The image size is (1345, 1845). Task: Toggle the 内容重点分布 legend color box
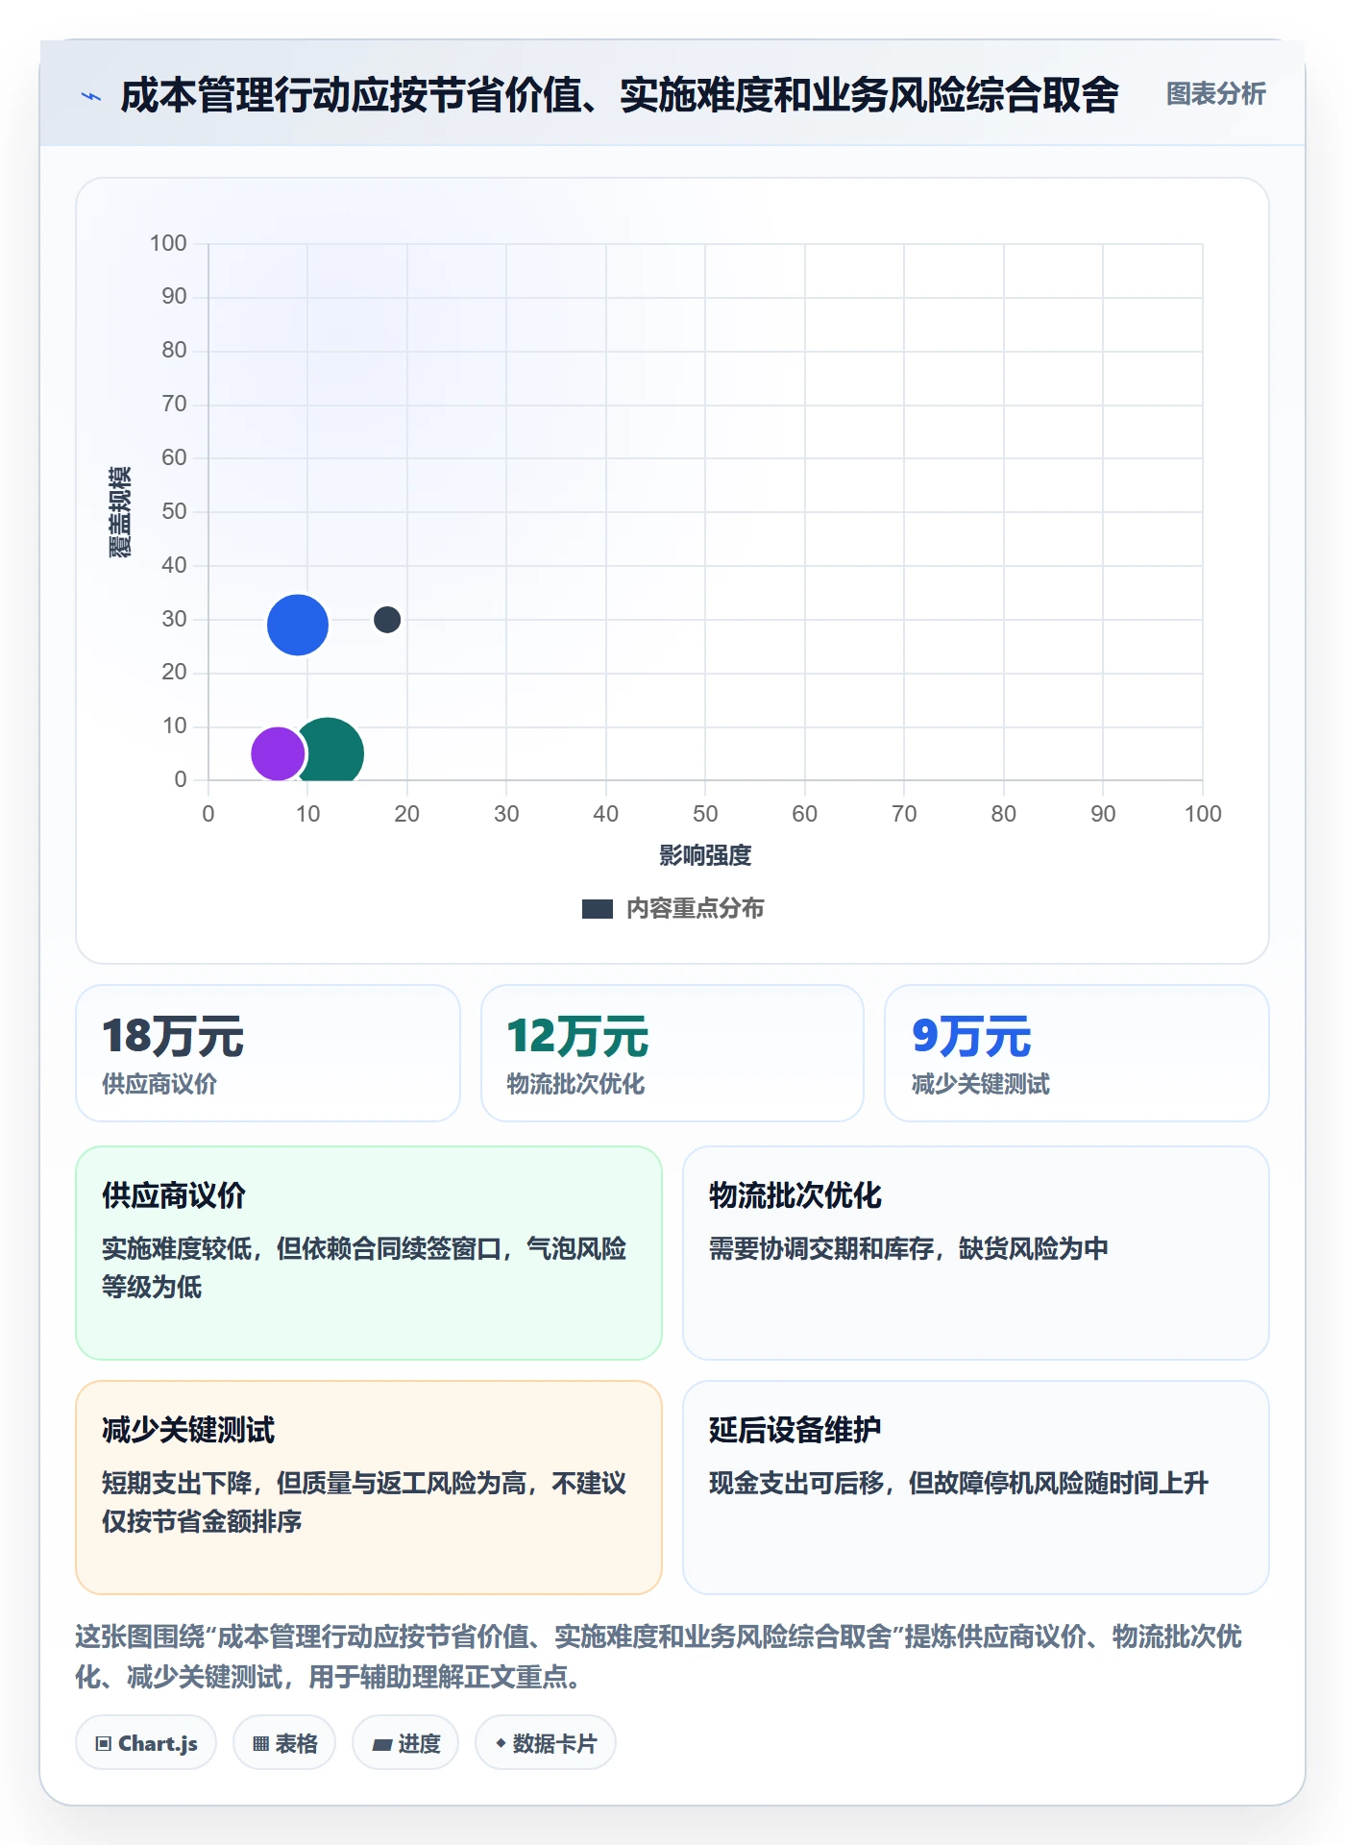[x=598, y=909]
